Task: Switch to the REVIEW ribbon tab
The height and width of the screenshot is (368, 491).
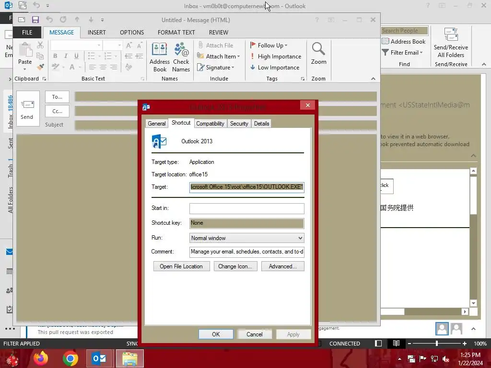Action: (x=219, y=32)
